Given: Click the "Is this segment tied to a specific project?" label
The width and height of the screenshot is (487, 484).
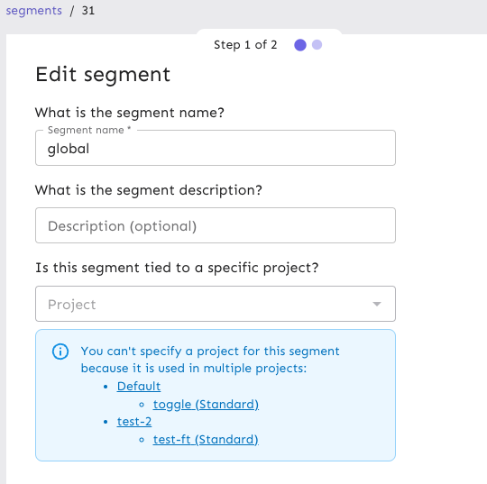Looking at the screenshot, I should (177, 268).
